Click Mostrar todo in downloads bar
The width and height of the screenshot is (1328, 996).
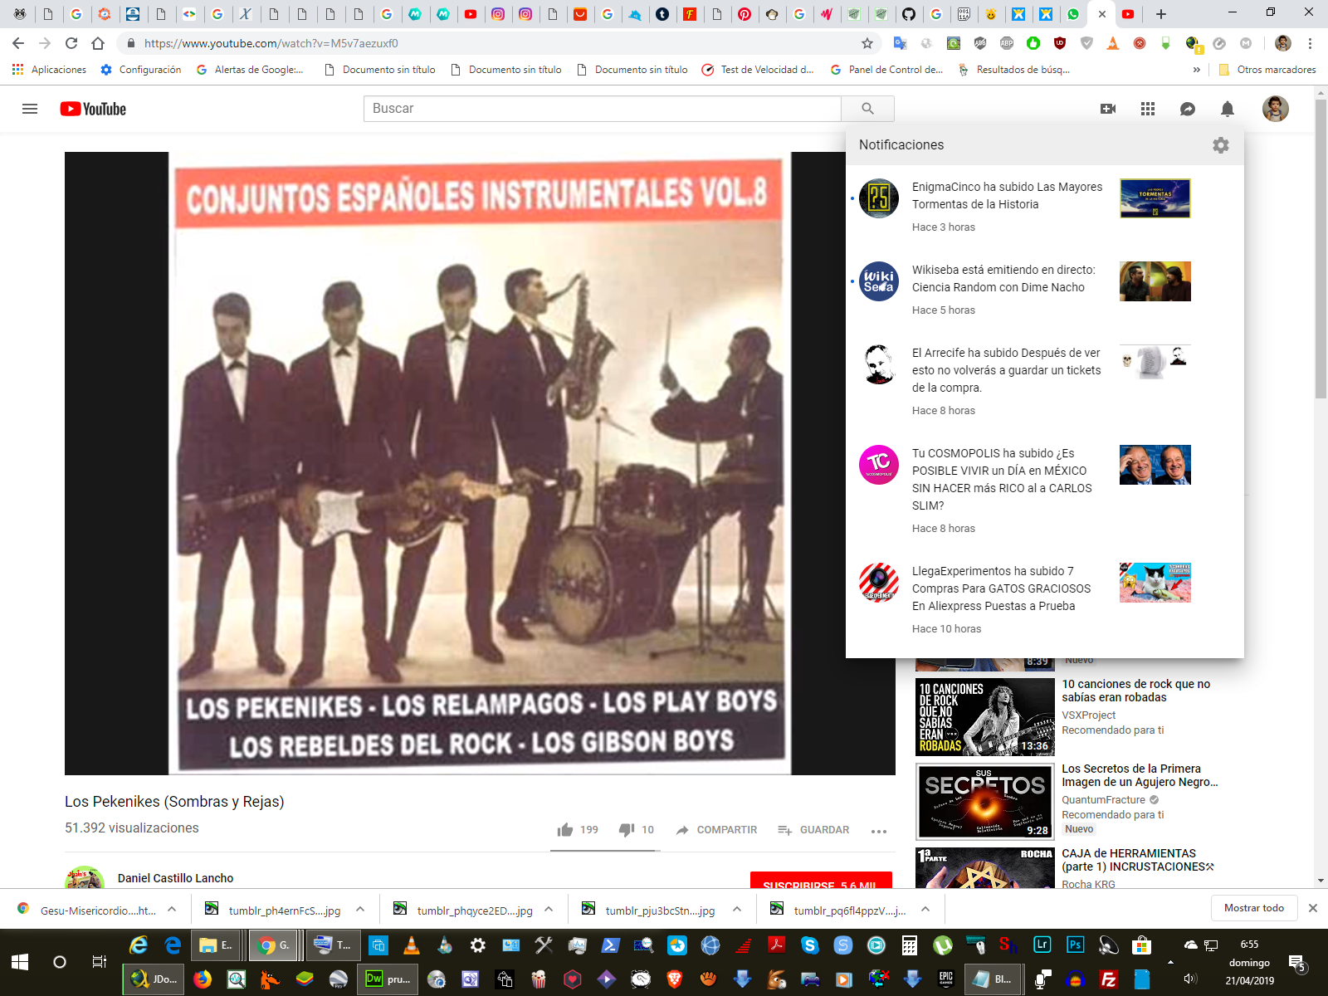click(x=1253, y=908)
